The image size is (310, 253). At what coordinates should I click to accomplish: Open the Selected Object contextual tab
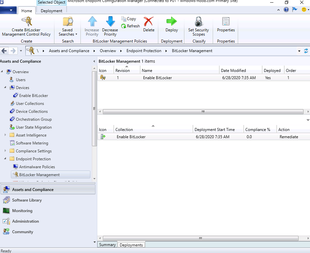coord(51,2)
